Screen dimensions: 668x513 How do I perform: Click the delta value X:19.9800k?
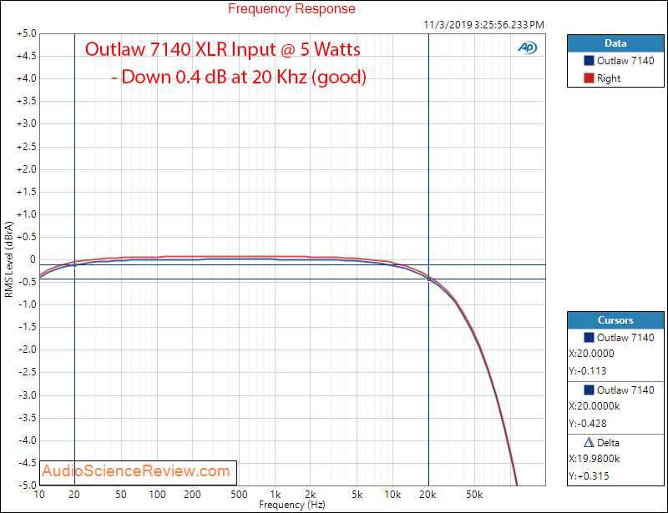click(x=594, y=459)
